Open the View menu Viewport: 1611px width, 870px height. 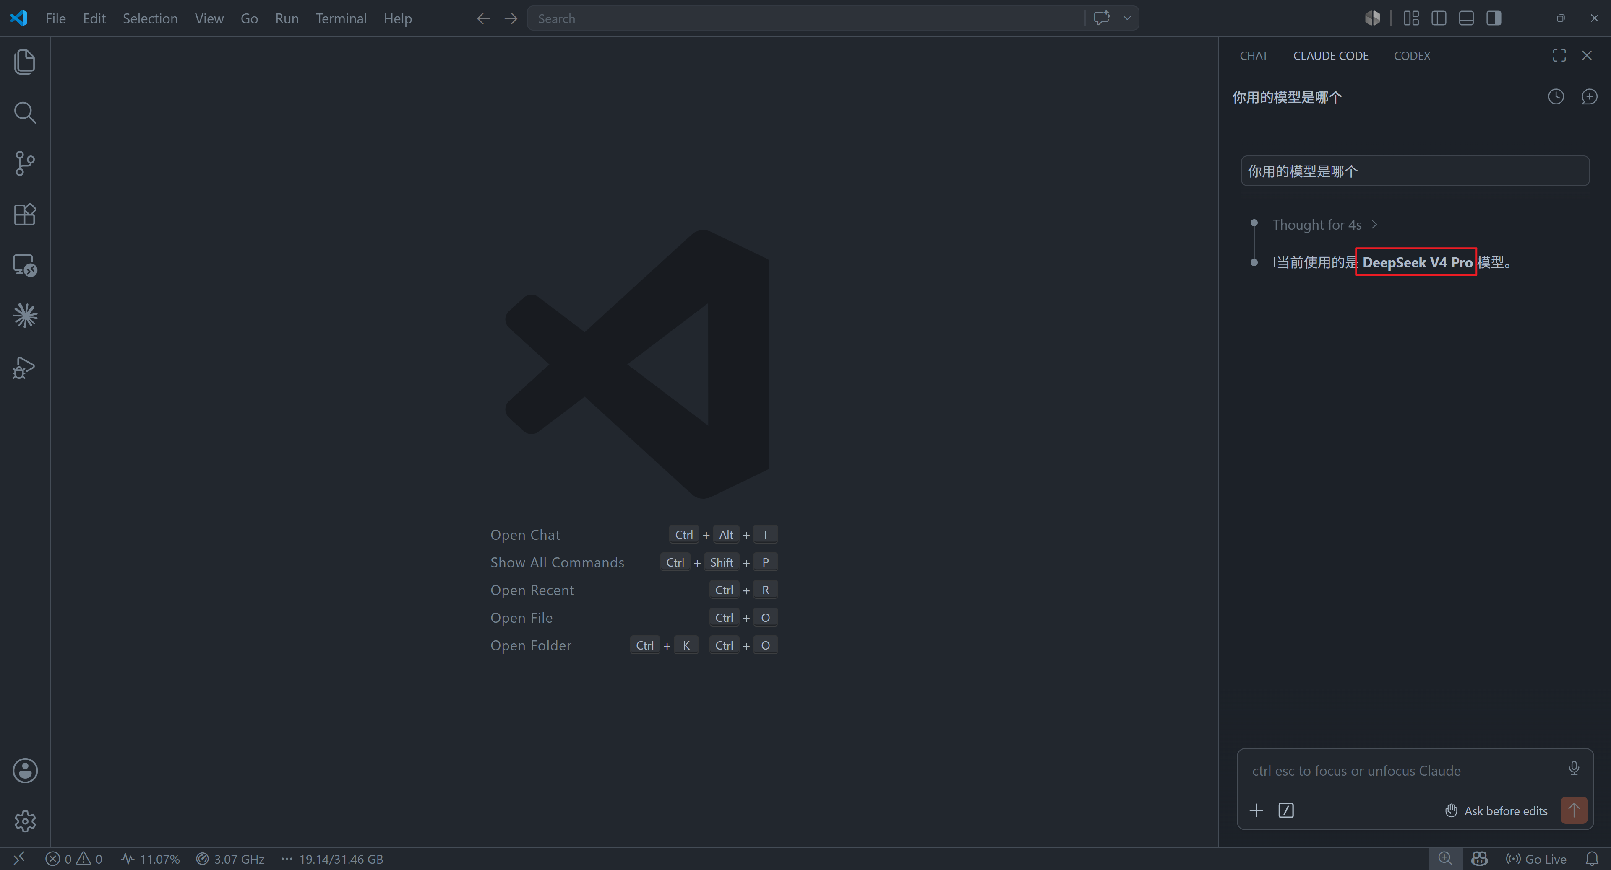pos(209,19)
